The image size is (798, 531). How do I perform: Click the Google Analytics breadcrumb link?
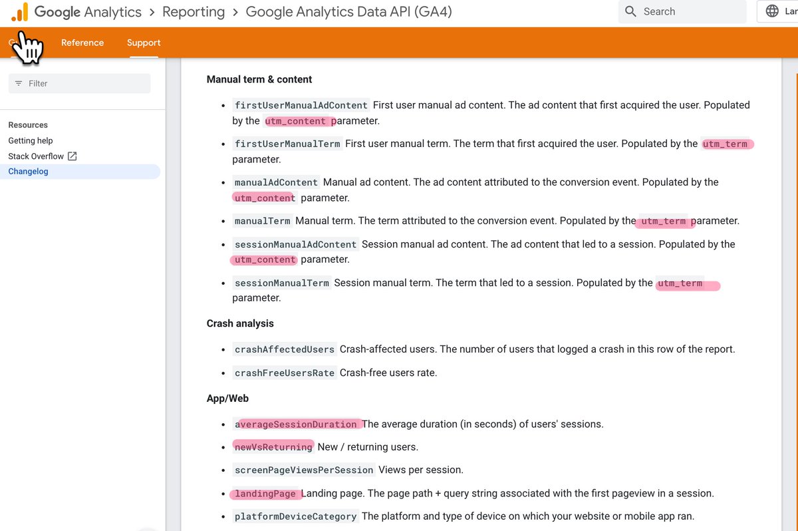[x=88, y=12]
